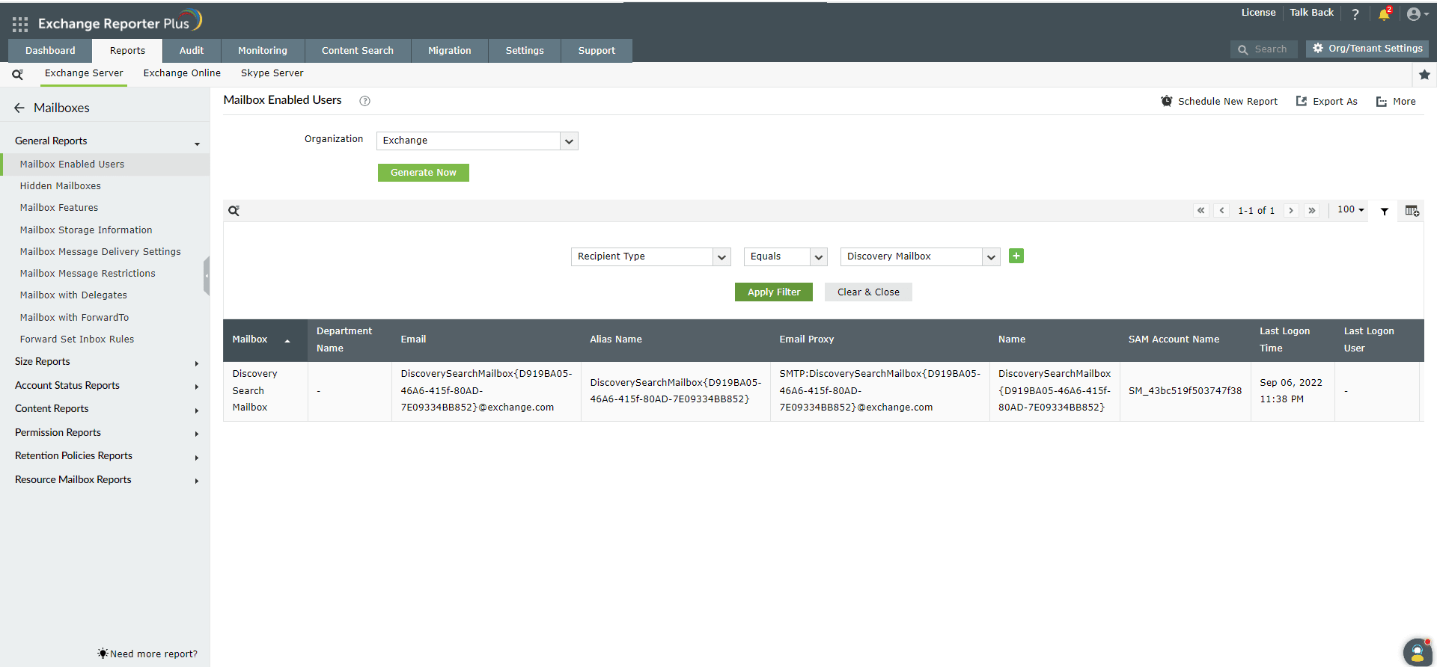
Task: Switch to the Settings tab
Action: point(525,51)
